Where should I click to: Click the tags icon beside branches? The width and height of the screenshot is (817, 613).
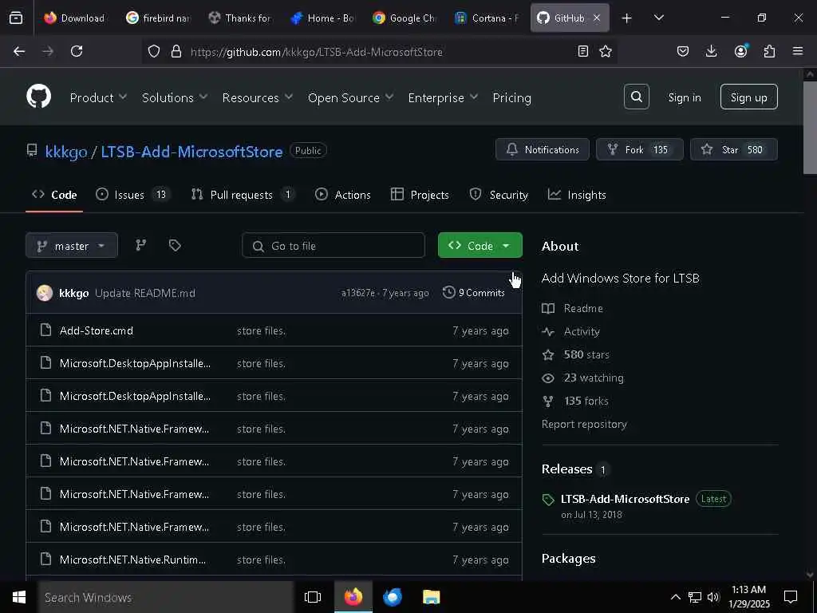point(175,245)
